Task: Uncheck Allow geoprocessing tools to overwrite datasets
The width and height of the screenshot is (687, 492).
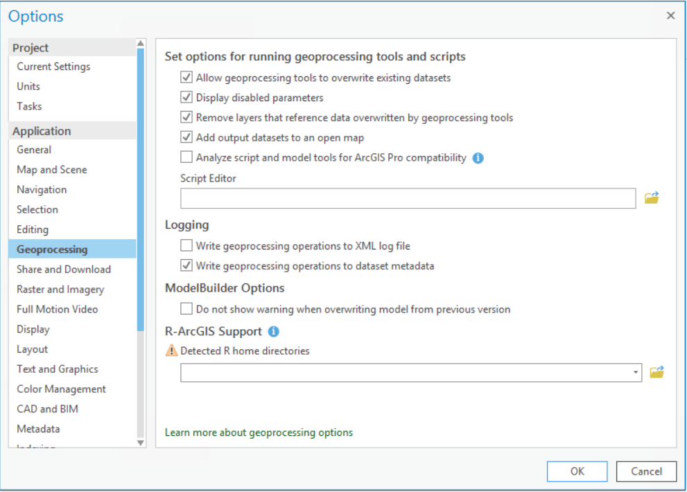Action: pyautogui.click(x=186, y=78)
